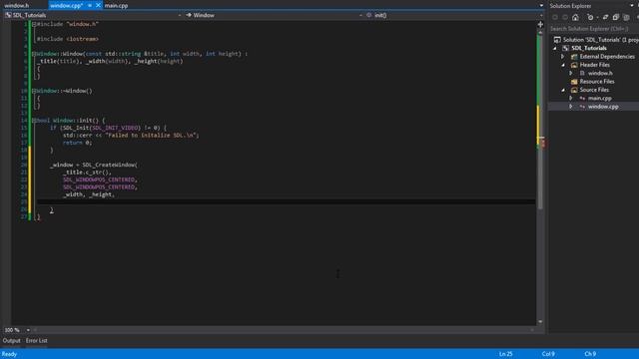Screen dimensions: 639x359
Task: Click the 'Ch 9' status bar indicator
Action: click(590, 354)
